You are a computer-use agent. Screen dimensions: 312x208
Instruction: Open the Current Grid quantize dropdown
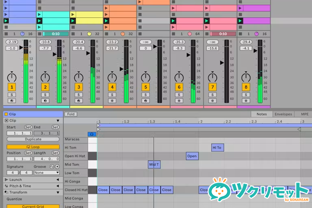tap(33, 206)
